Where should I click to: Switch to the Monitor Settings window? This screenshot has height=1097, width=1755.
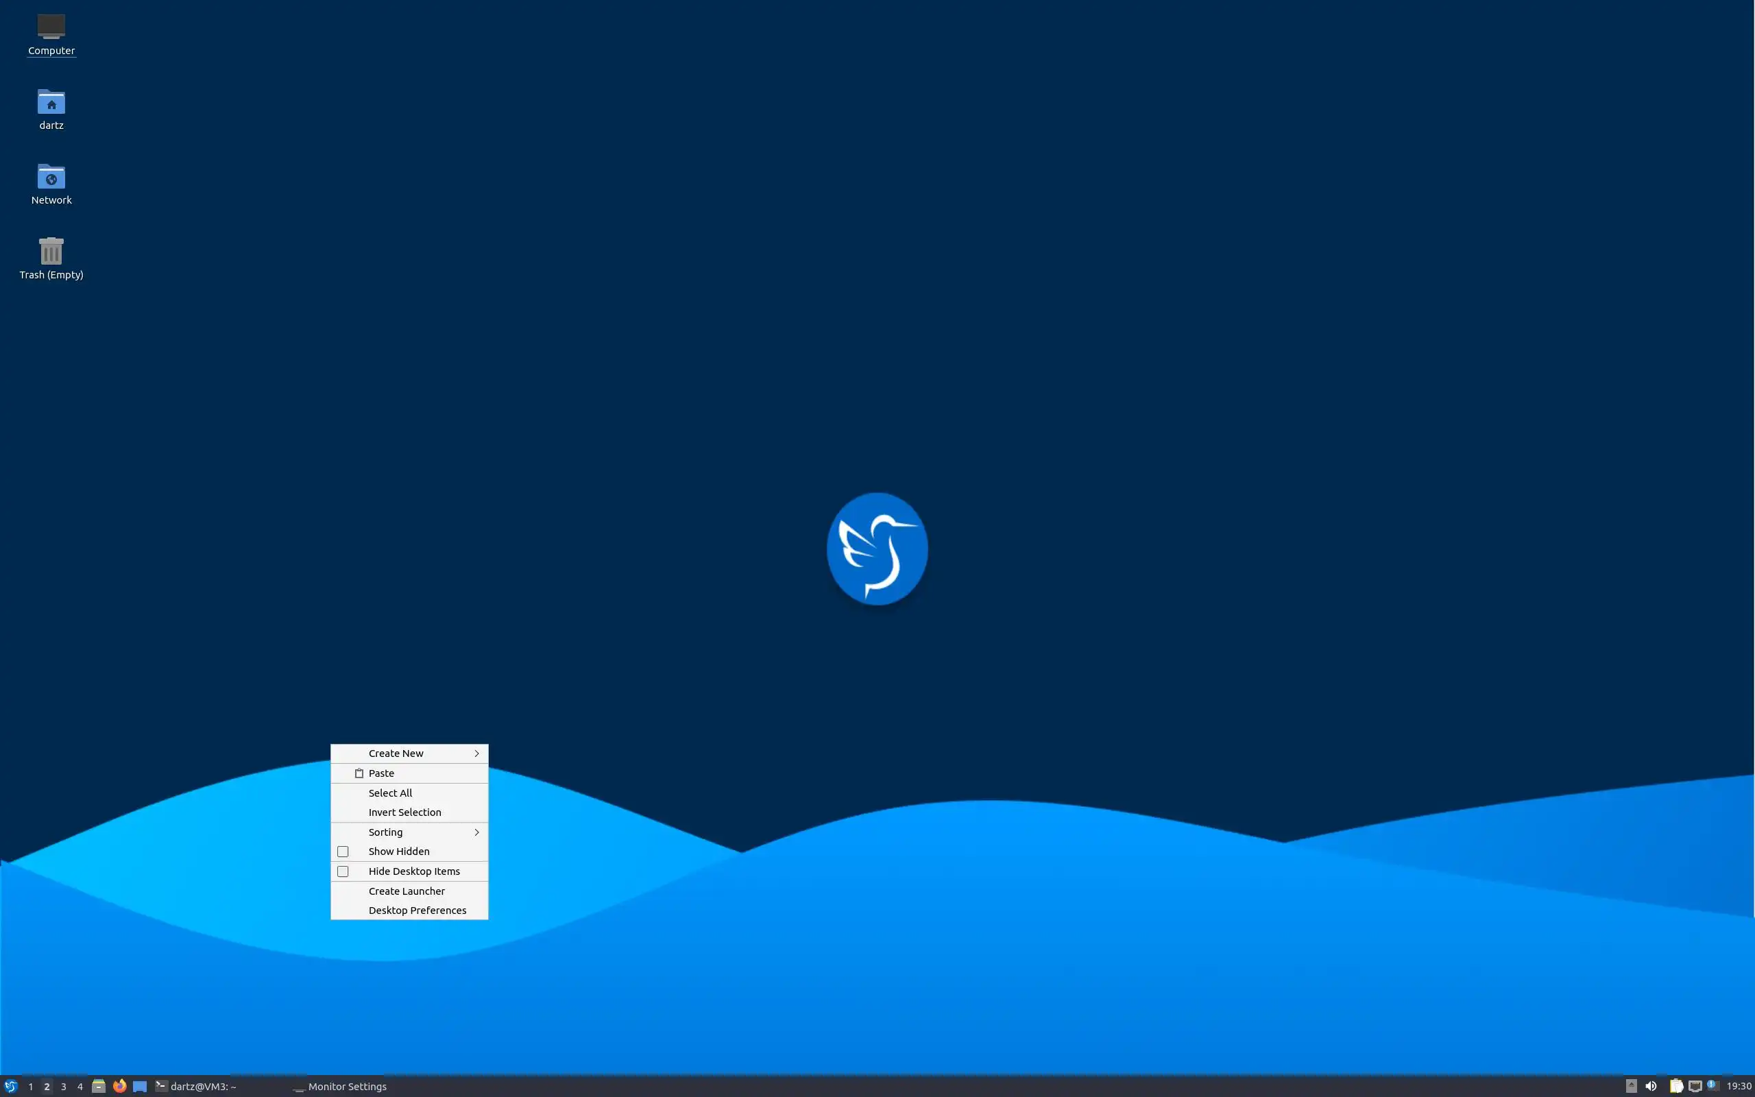point(339,1086)
